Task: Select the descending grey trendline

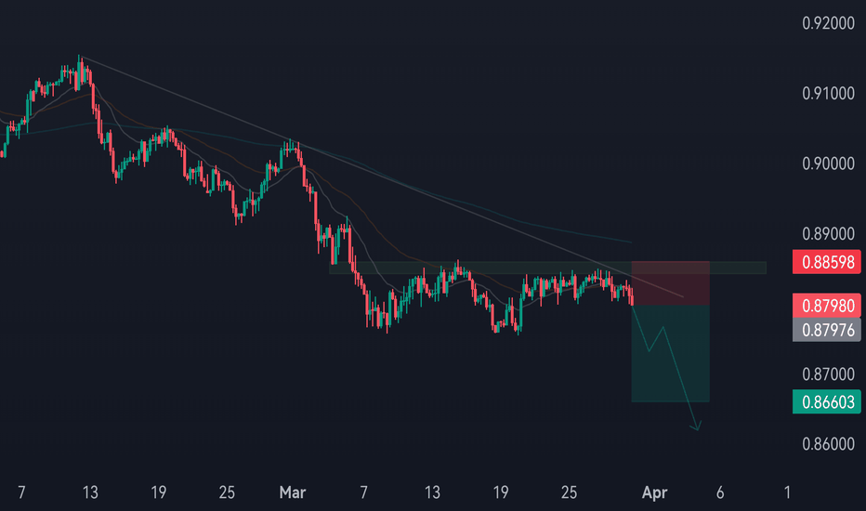Action: tap(381, 177)
